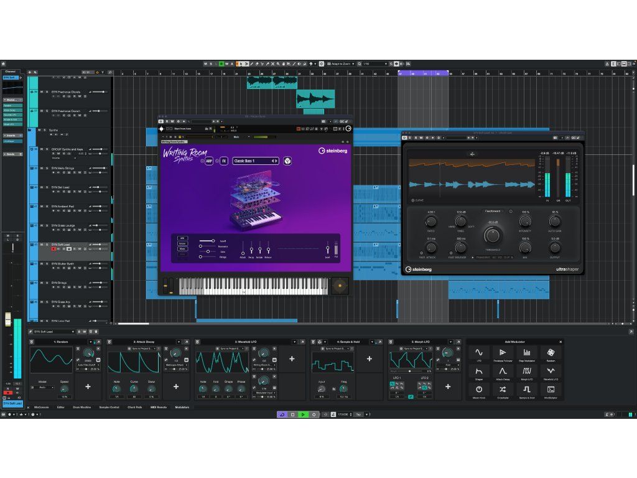Mute the SYN Bell Lead track
The height and width of the screenshot is (478, 637).
coord(42,187)
